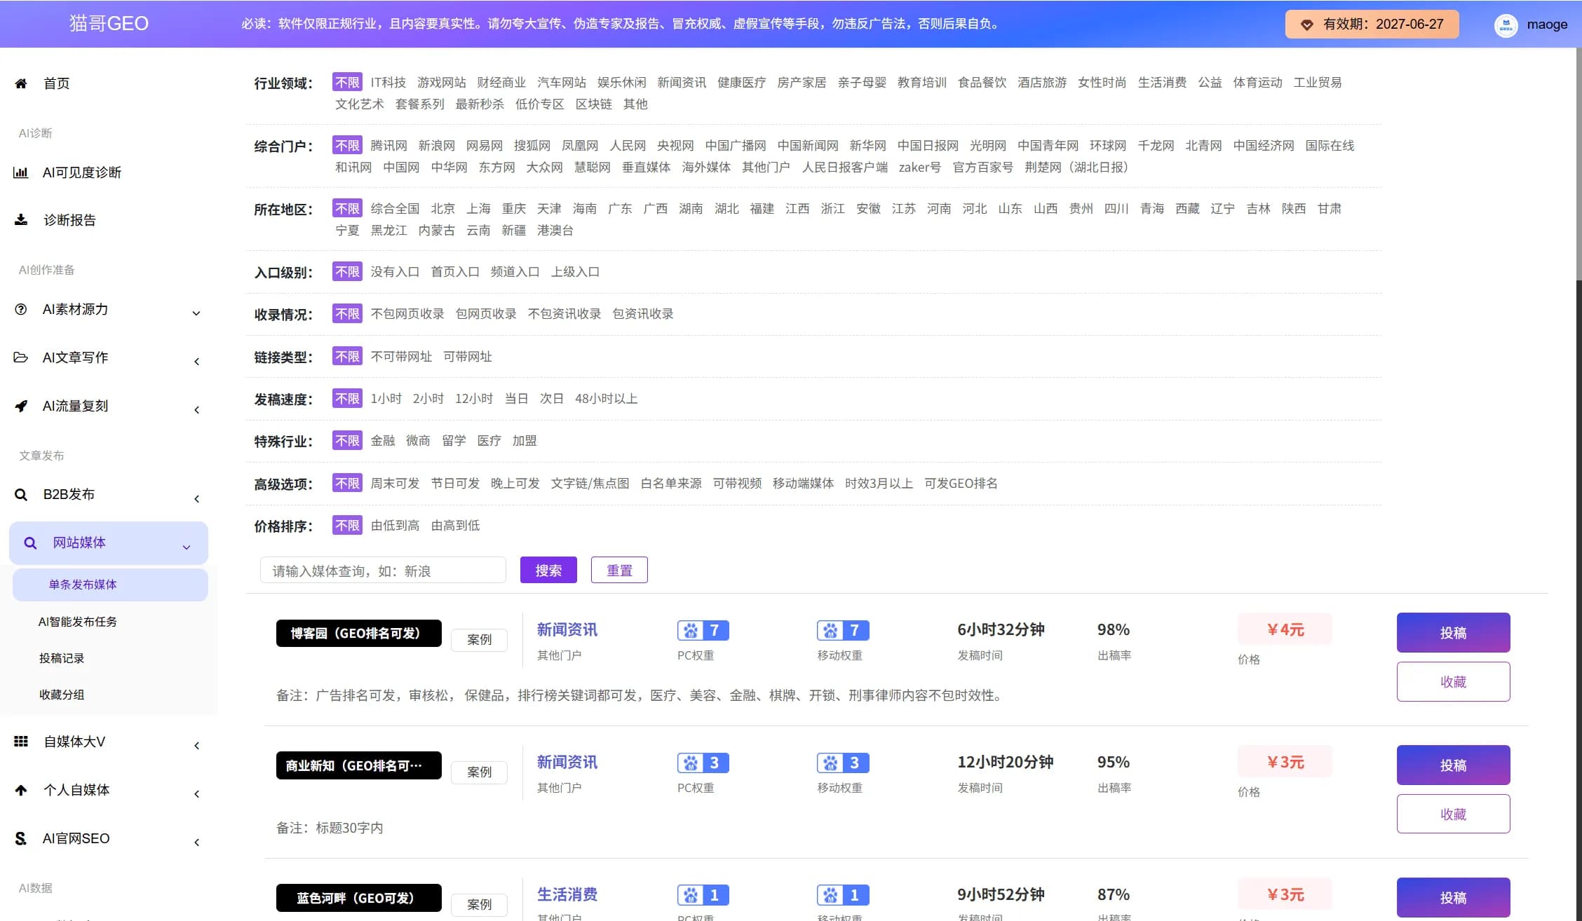Collapse the 网站媒体 chevron

187,547
